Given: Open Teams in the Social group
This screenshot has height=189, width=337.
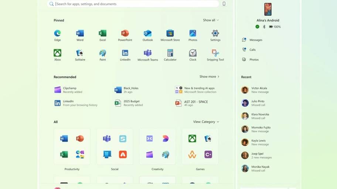Looking at the screenshot, I should (x=107, y=139).
